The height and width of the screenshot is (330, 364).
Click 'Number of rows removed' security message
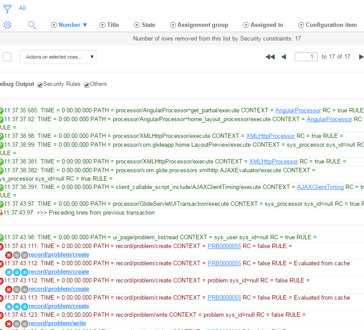click(217, 38)
